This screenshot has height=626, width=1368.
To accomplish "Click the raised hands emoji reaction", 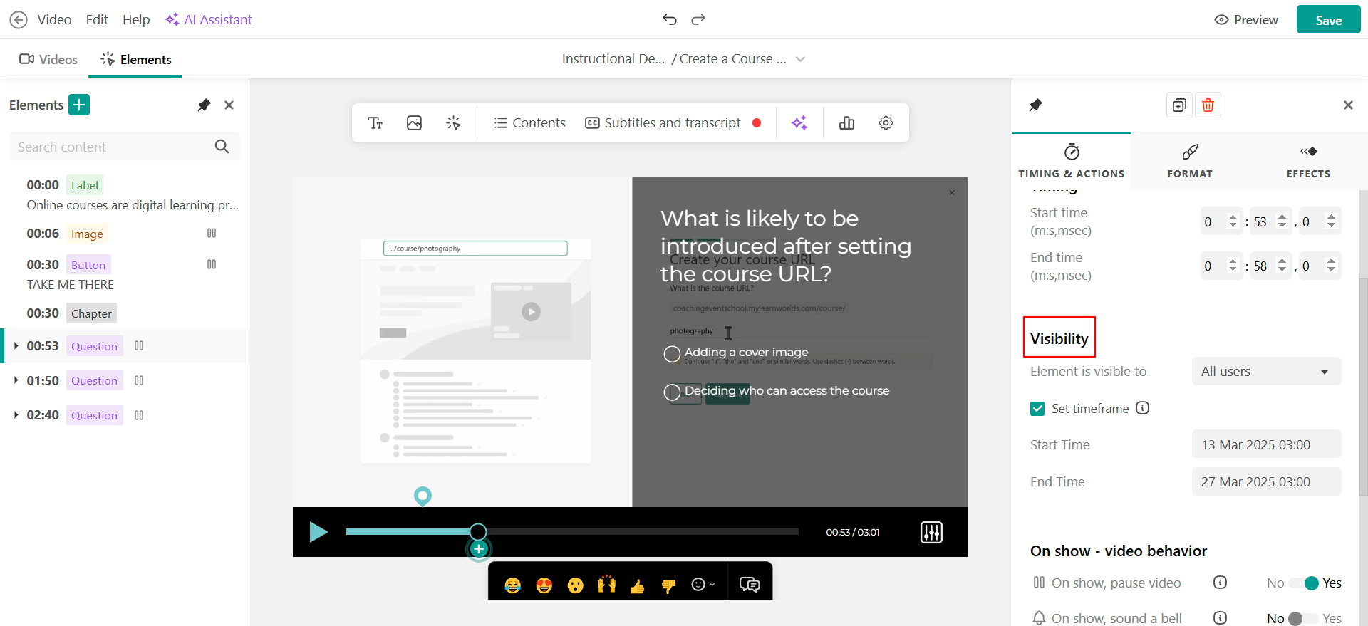I will [606, 585].
